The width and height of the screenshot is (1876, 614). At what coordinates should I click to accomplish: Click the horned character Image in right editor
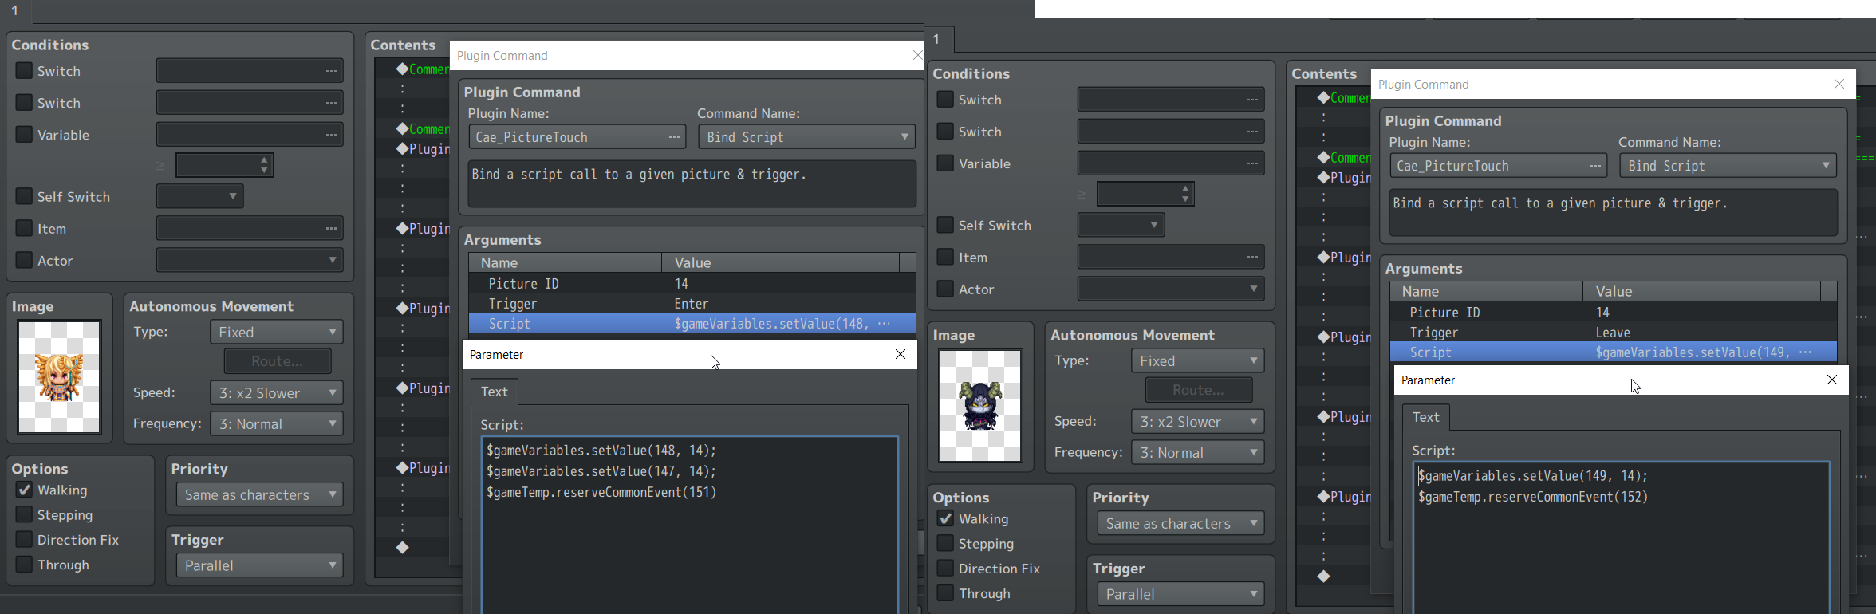click(980, 406)
